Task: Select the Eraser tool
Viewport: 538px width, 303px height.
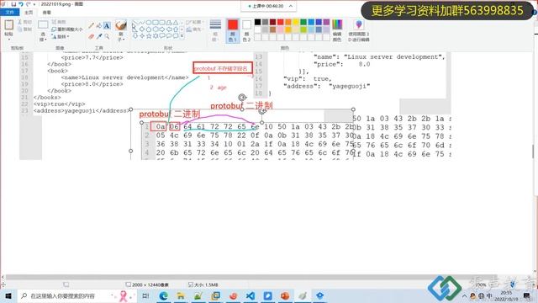Action: pos(92,36)
